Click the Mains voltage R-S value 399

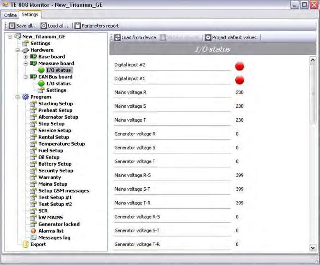click(240, 175)
